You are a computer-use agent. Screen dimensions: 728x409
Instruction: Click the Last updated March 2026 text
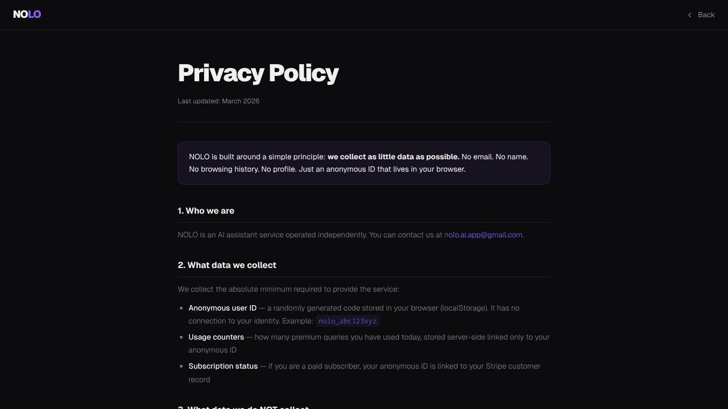[x=219, y=101]
